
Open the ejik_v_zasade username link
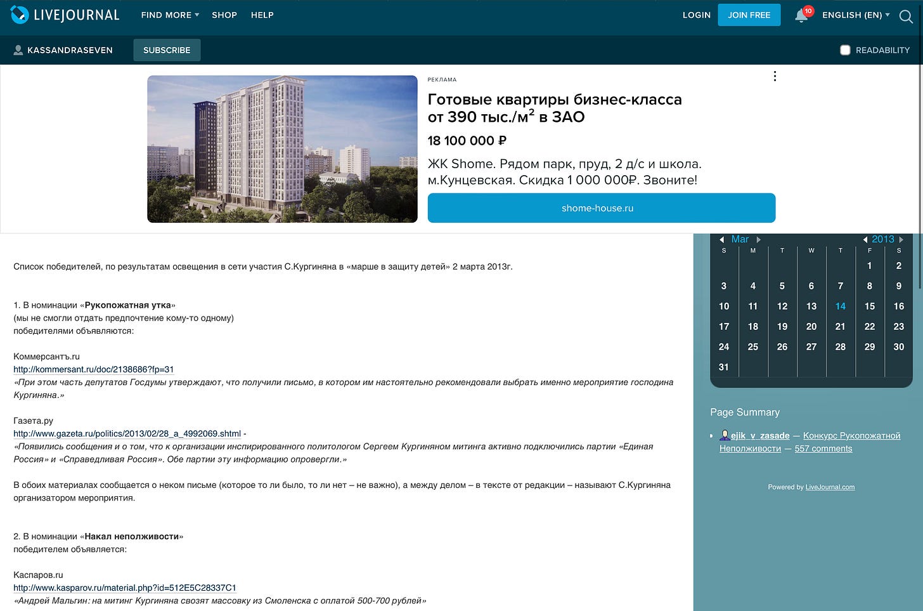[760, 435]
